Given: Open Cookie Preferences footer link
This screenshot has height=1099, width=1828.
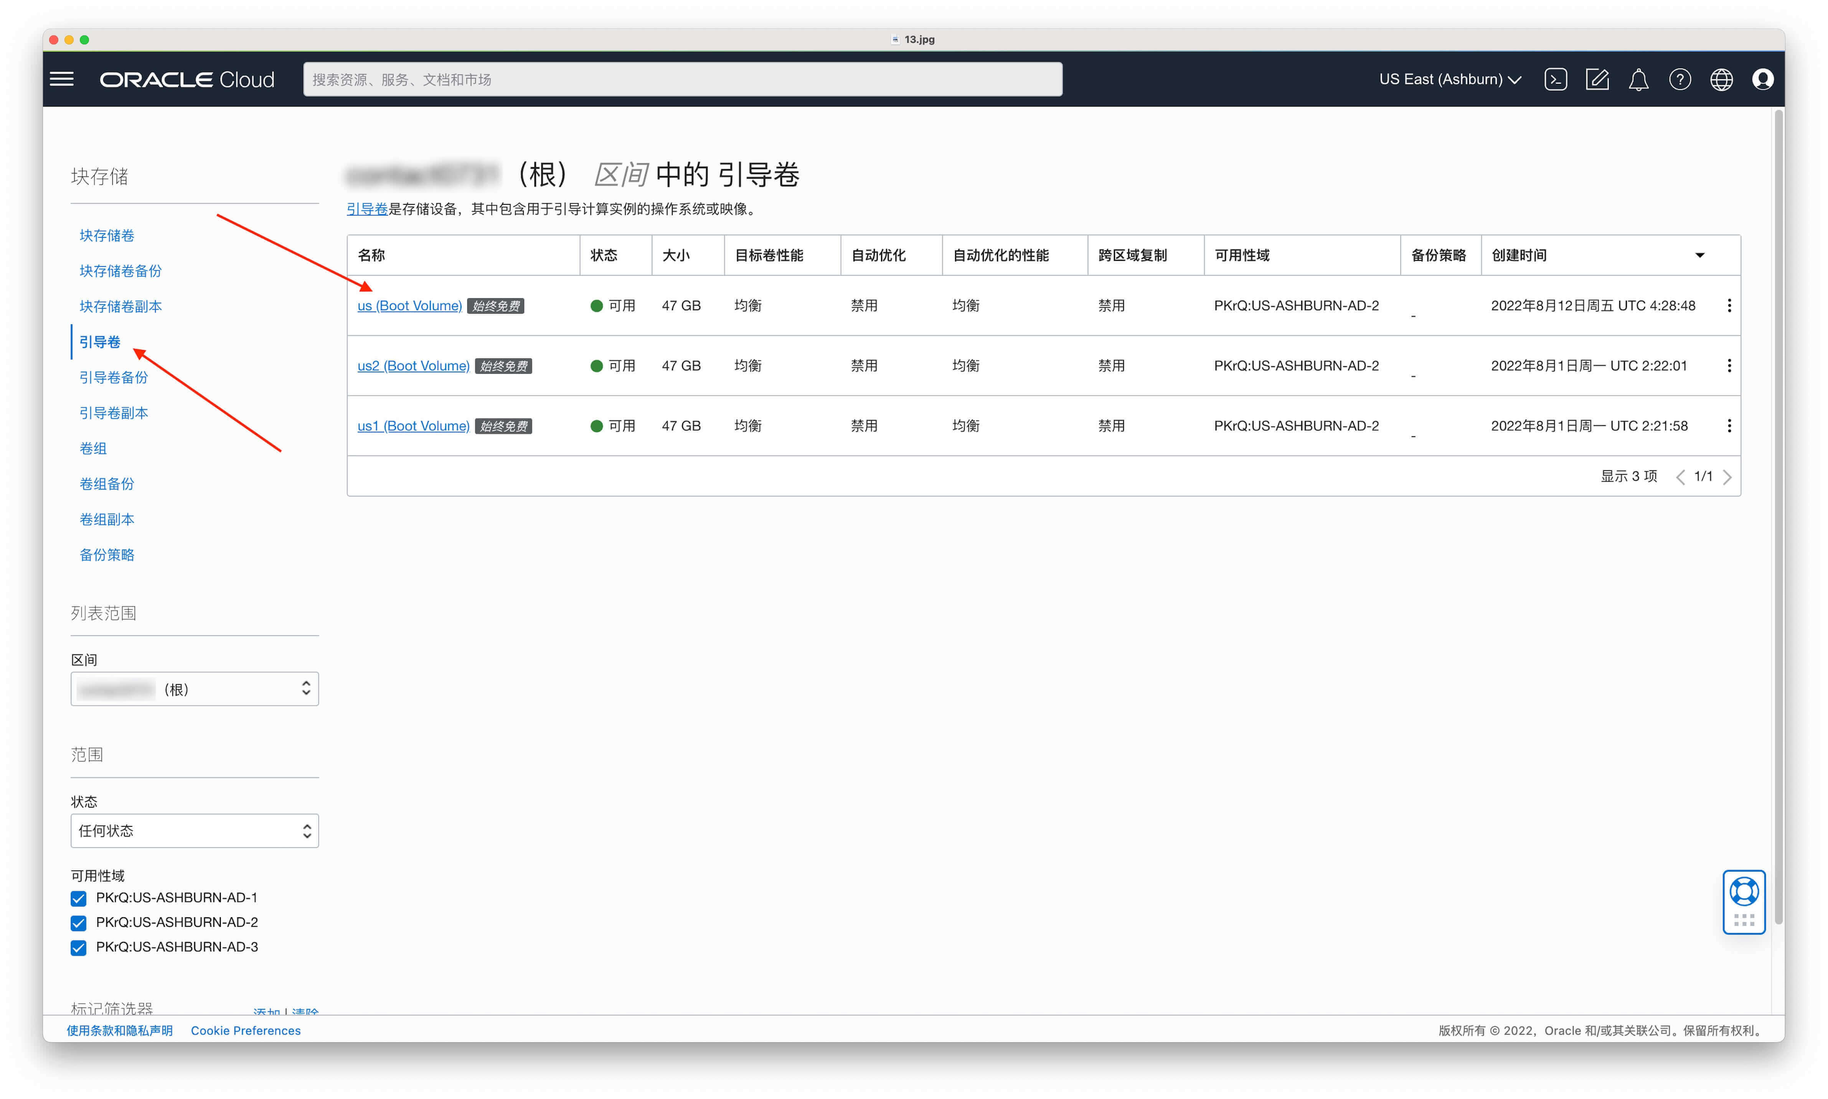Looking at the screenshot, I should [x=245, y=1030].
